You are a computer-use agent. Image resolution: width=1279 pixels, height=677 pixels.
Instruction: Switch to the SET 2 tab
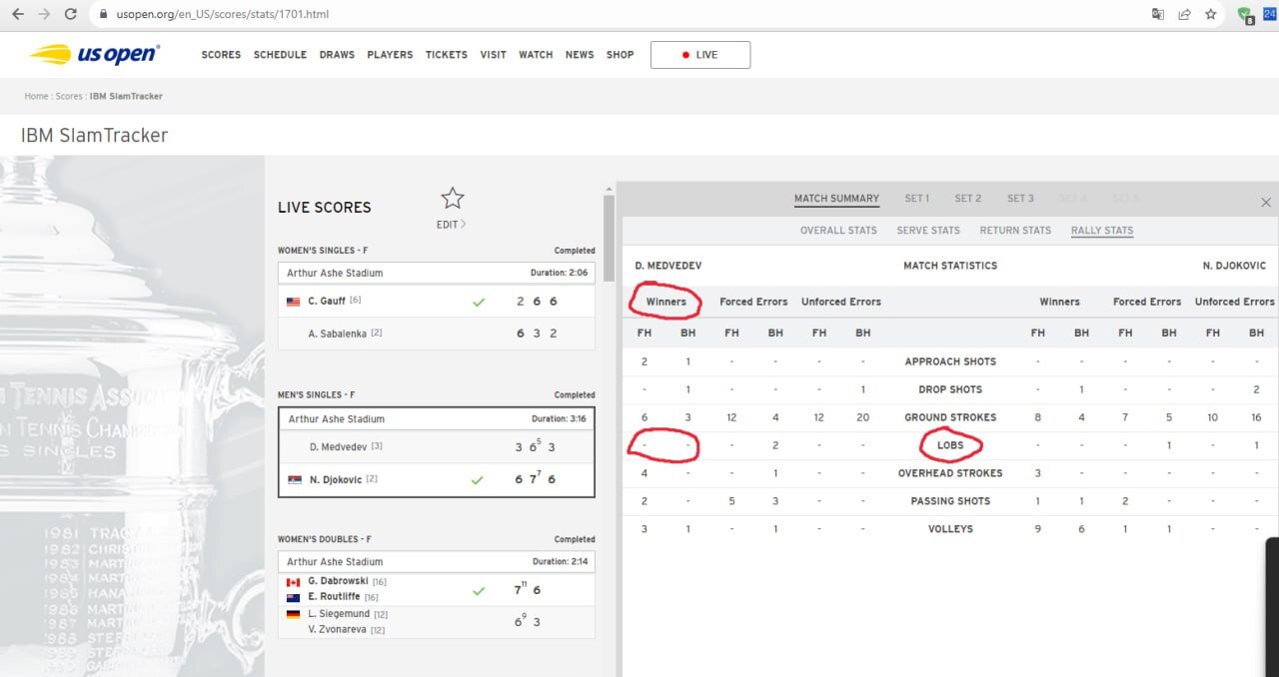[968, 199]
